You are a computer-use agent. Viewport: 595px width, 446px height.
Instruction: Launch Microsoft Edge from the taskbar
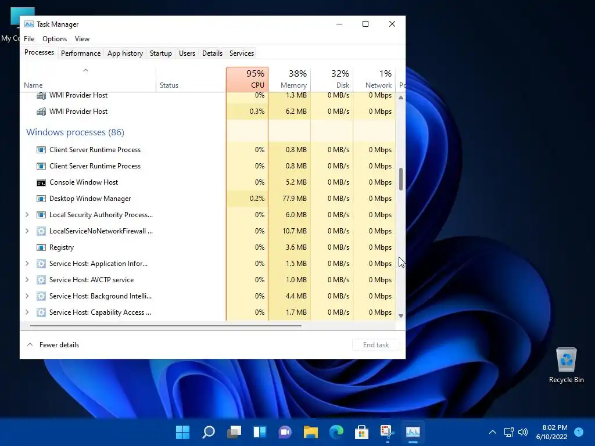(336, 431)
